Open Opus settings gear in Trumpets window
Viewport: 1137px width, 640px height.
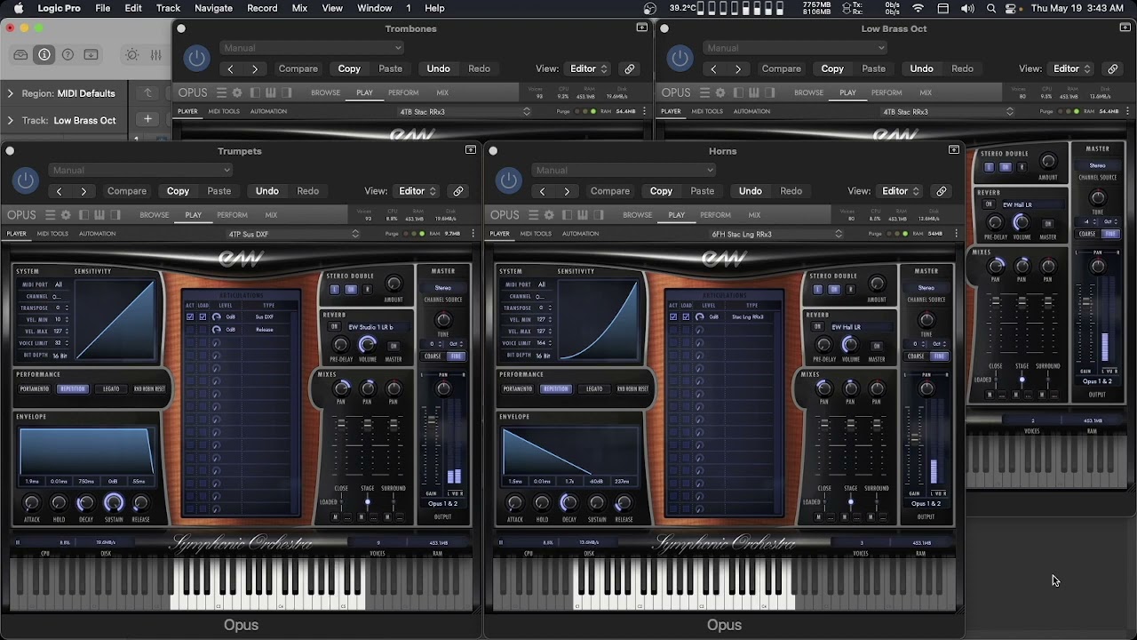tap(66, 215)
